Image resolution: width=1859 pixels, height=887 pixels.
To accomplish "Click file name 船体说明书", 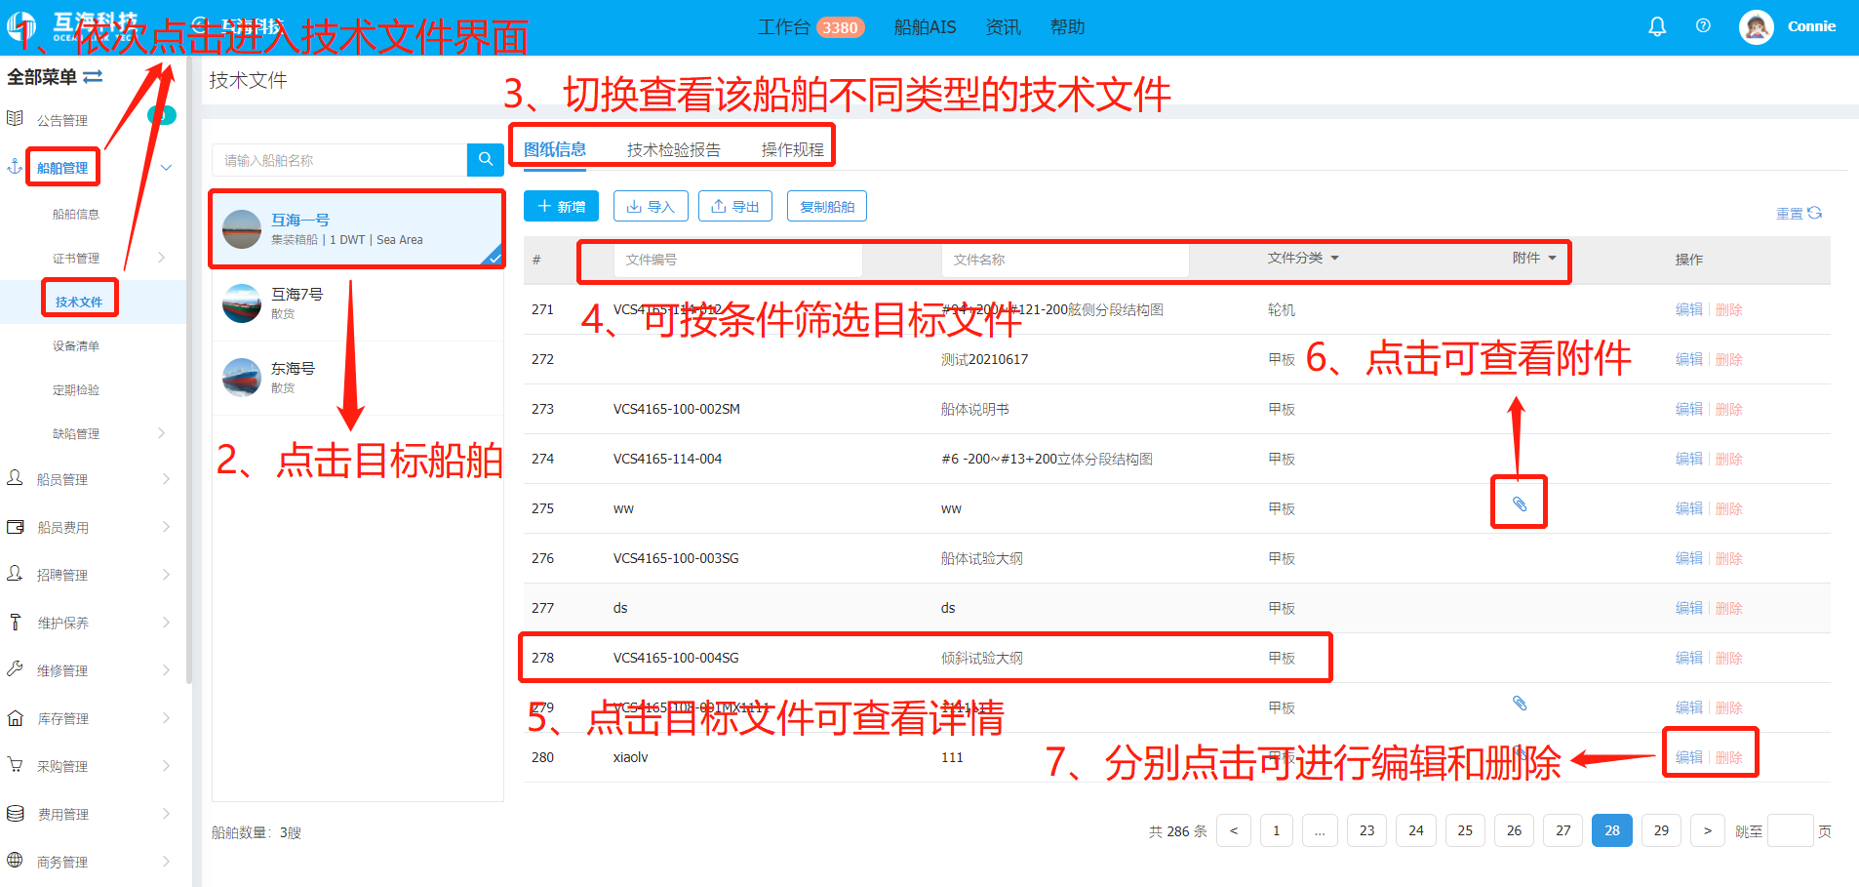I will 974,409.
